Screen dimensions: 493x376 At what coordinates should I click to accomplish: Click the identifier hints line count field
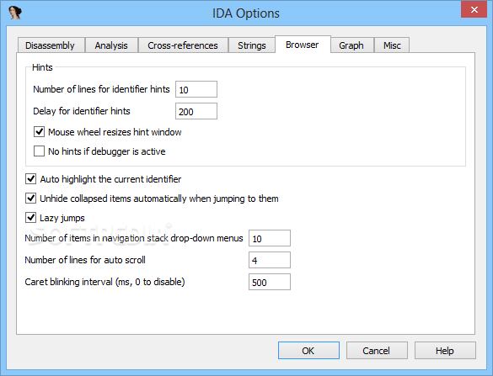pyautogui.click(x=196, y=89)
